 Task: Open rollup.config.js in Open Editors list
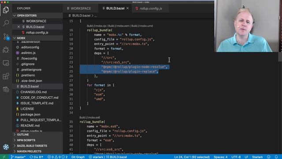pyautogui.click(x=37, y=32)
